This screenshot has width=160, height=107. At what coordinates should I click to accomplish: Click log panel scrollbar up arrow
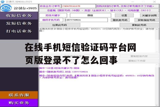(157, 65)
